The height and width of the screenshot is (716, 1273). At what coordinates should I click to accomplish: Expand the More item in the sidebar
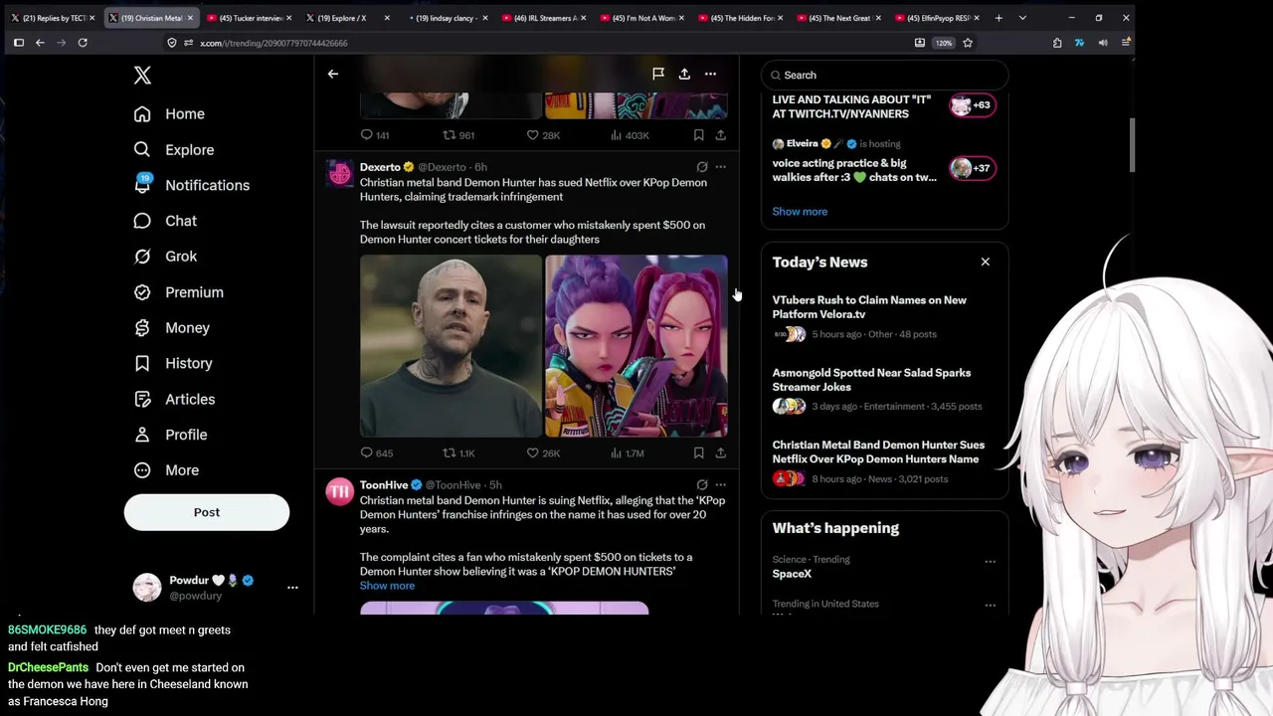[x=167, y=470]
